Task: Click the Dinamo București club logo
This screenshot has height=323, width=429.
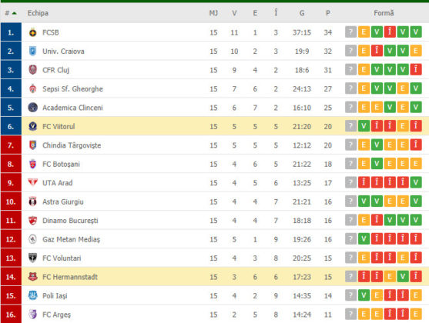Action: coord(33,220)
